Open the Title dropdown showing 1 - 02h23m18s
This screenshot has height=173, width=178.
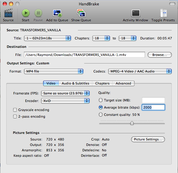[47, 38]
